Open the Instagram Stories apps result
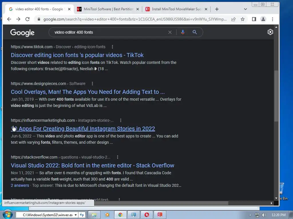The image size is (293, 219). [x=83, y=129]
